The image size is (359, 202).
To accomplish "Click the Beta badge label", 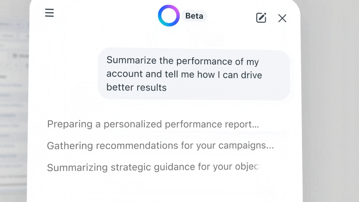I will click(x=194, y=16).
